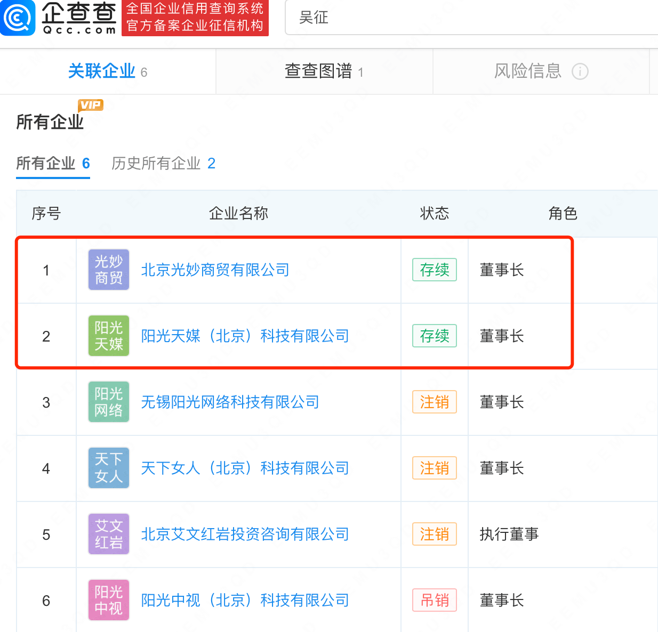Click the Qcc 企查查 logo icon
Viewport: 658px width, 632px height.
point(18,18)
